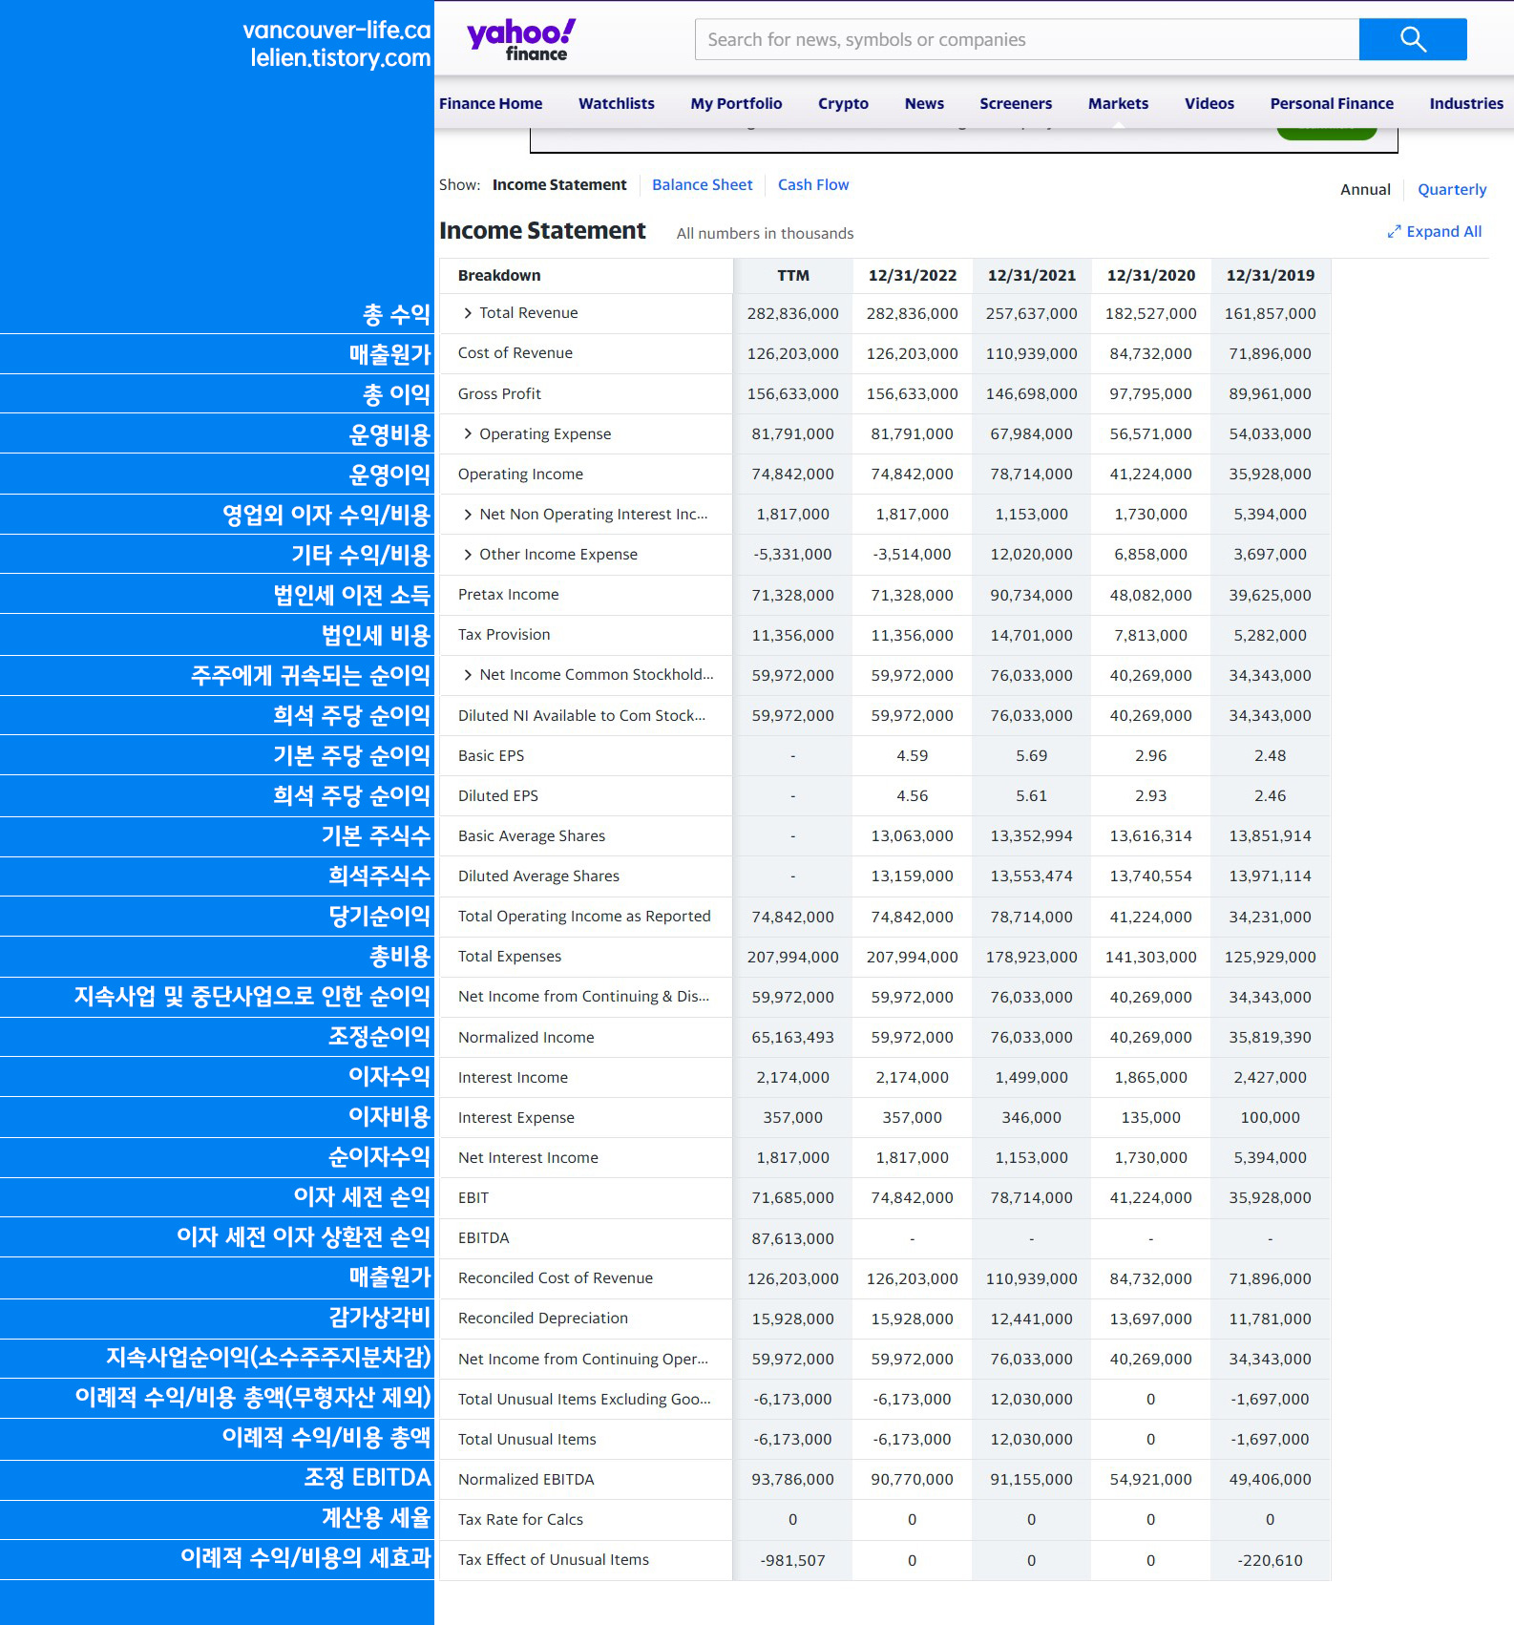
Task: Go to My Portfolio
Action: point(736,103)
